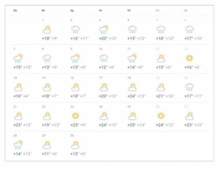217x170 pixels.
Task: Click the rain cloud icon for day 2
Action: point(76,29)
